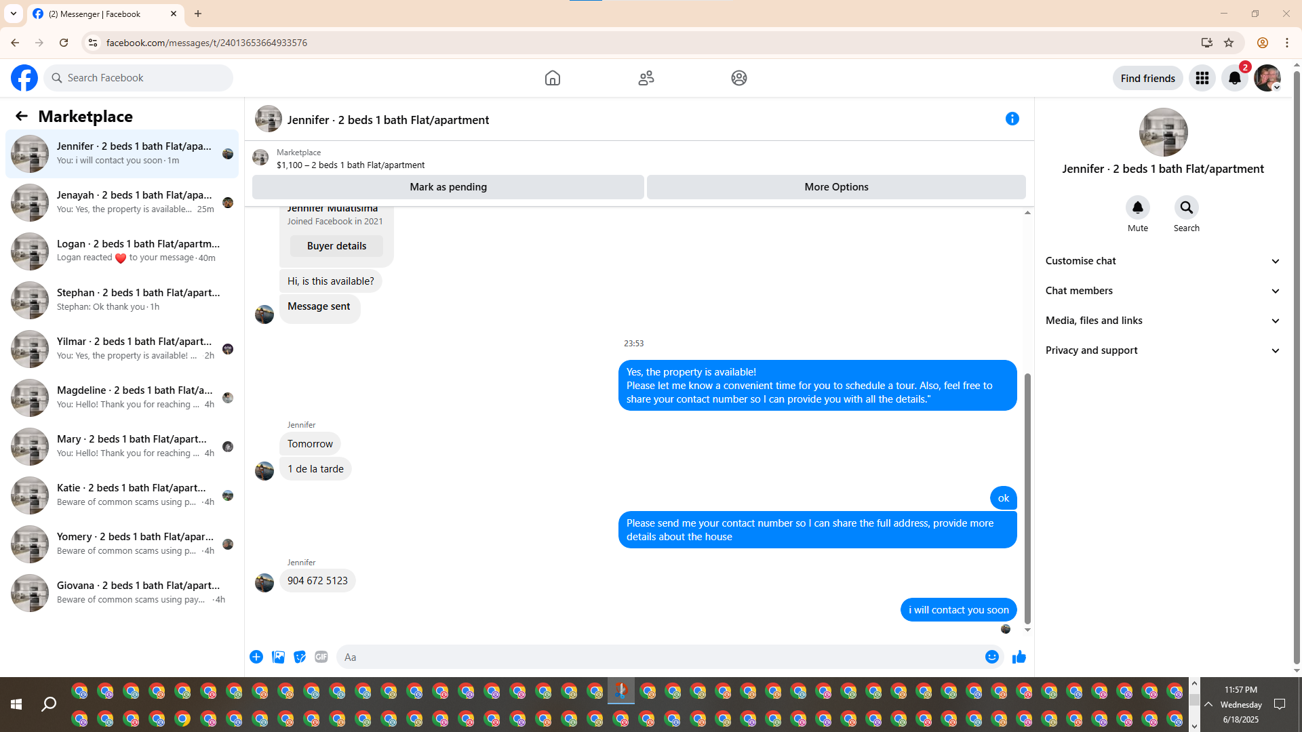Image resolution: width=1302 pixels, height=732 pixels.
Task: Click the Mark as pending button
Action: coord(448,187)
